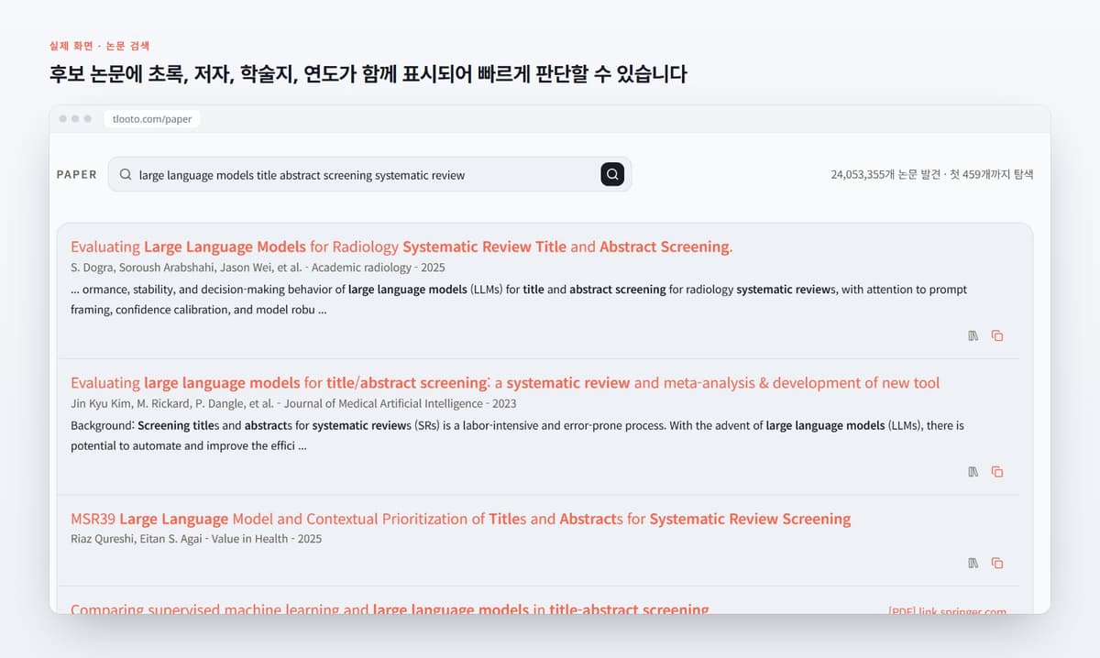Image resolution: width=1100 pixels, height=658 pixels.
Task: Copy citation for the MSR39 paper
Action: [x=997, y=563]
